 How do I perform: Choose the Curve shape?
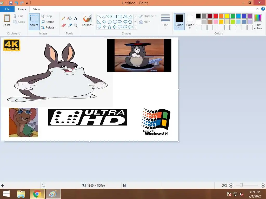104,16
